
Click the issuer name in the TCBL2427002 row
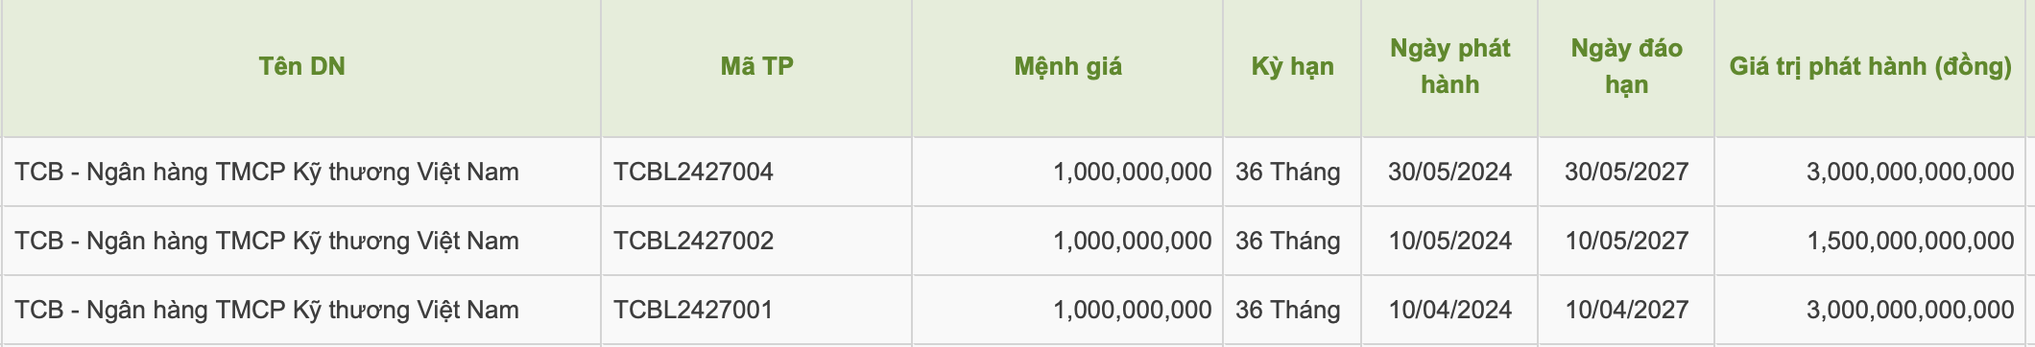pyautogui.click(x=267, y=242)
